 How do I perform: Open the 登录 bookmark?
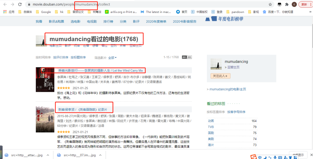click(x=217, y=12)
